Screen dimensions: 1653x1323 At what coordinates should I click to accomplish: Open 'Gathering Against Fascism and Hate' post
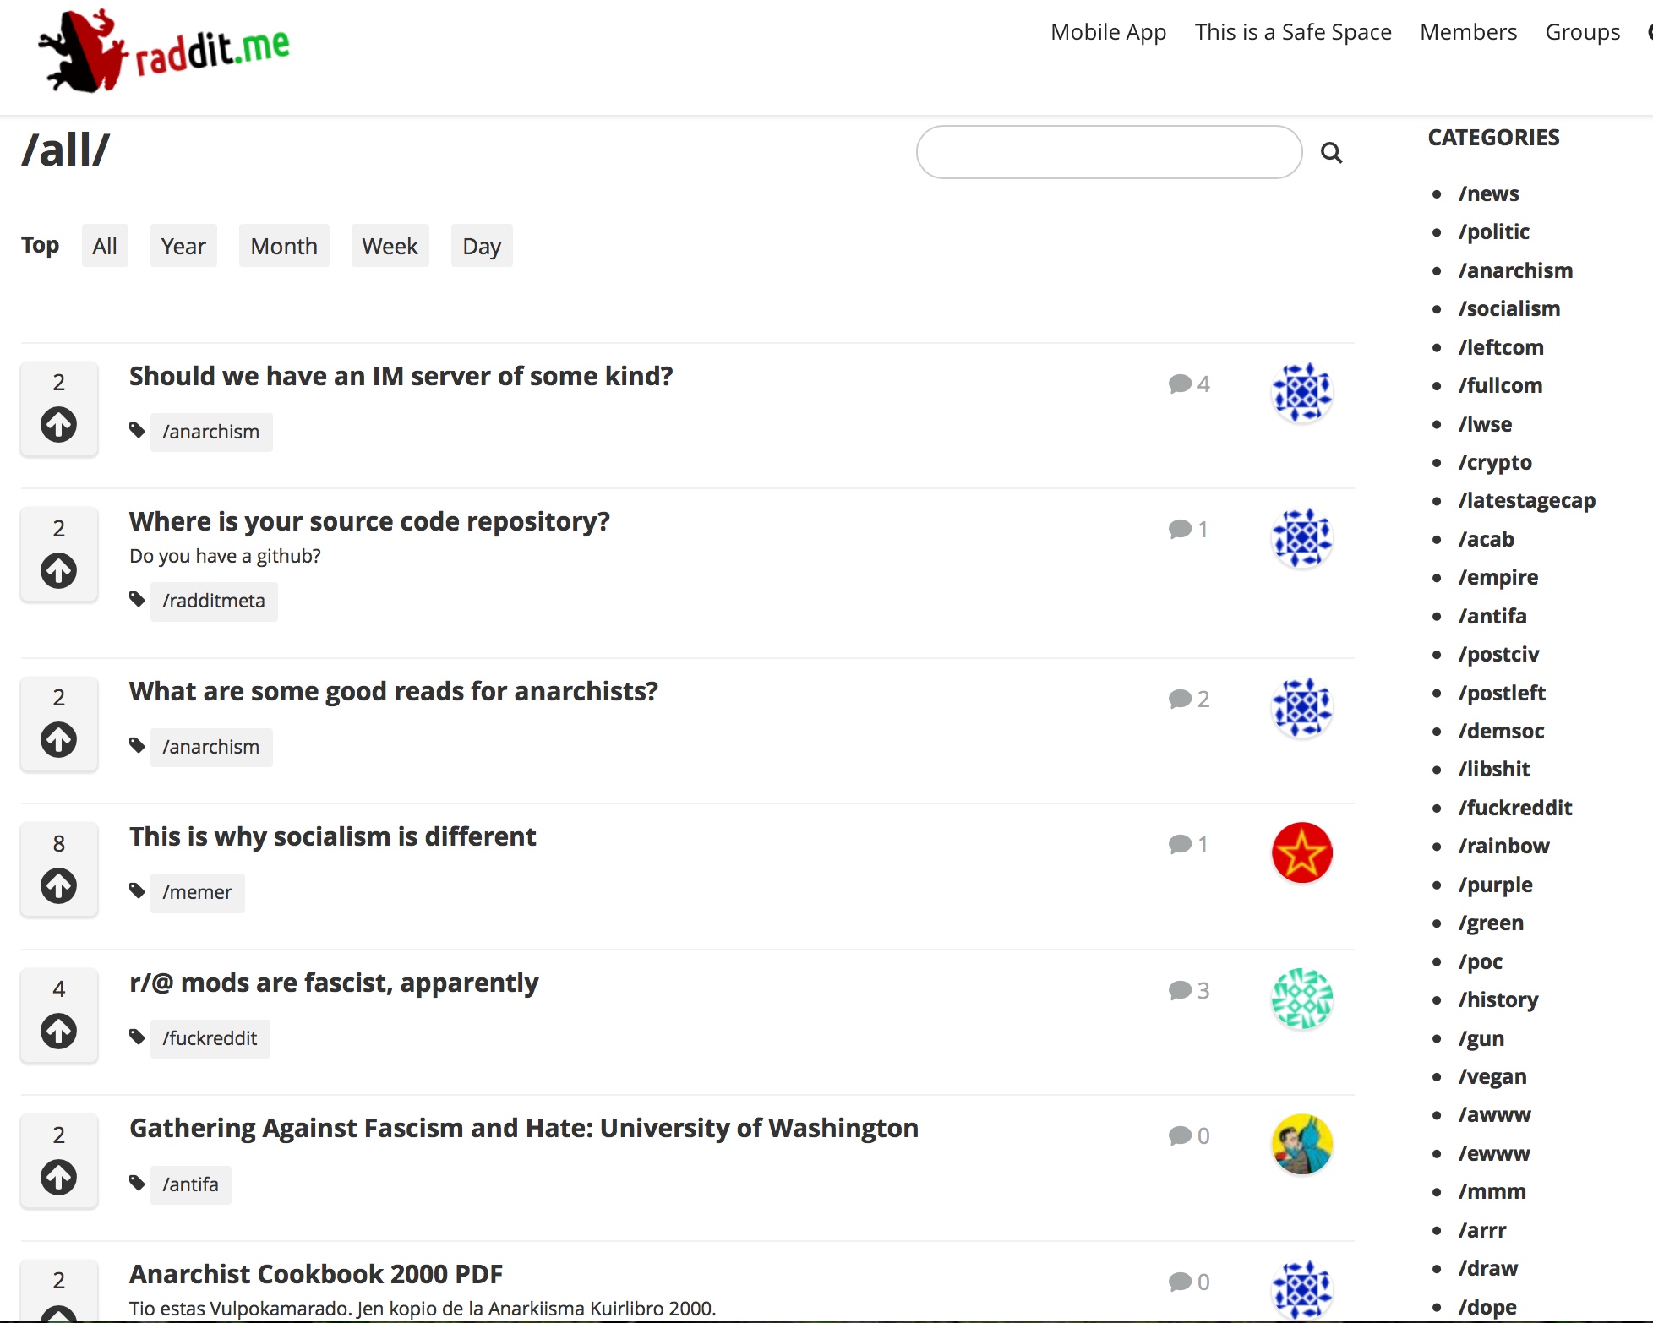click(524, 1128)
